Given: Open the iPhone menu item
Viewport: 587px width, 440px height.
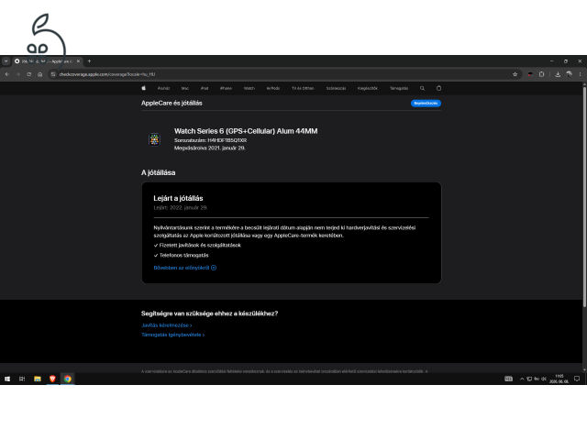Looking at the screenshot, I should (x=226, y=88).
